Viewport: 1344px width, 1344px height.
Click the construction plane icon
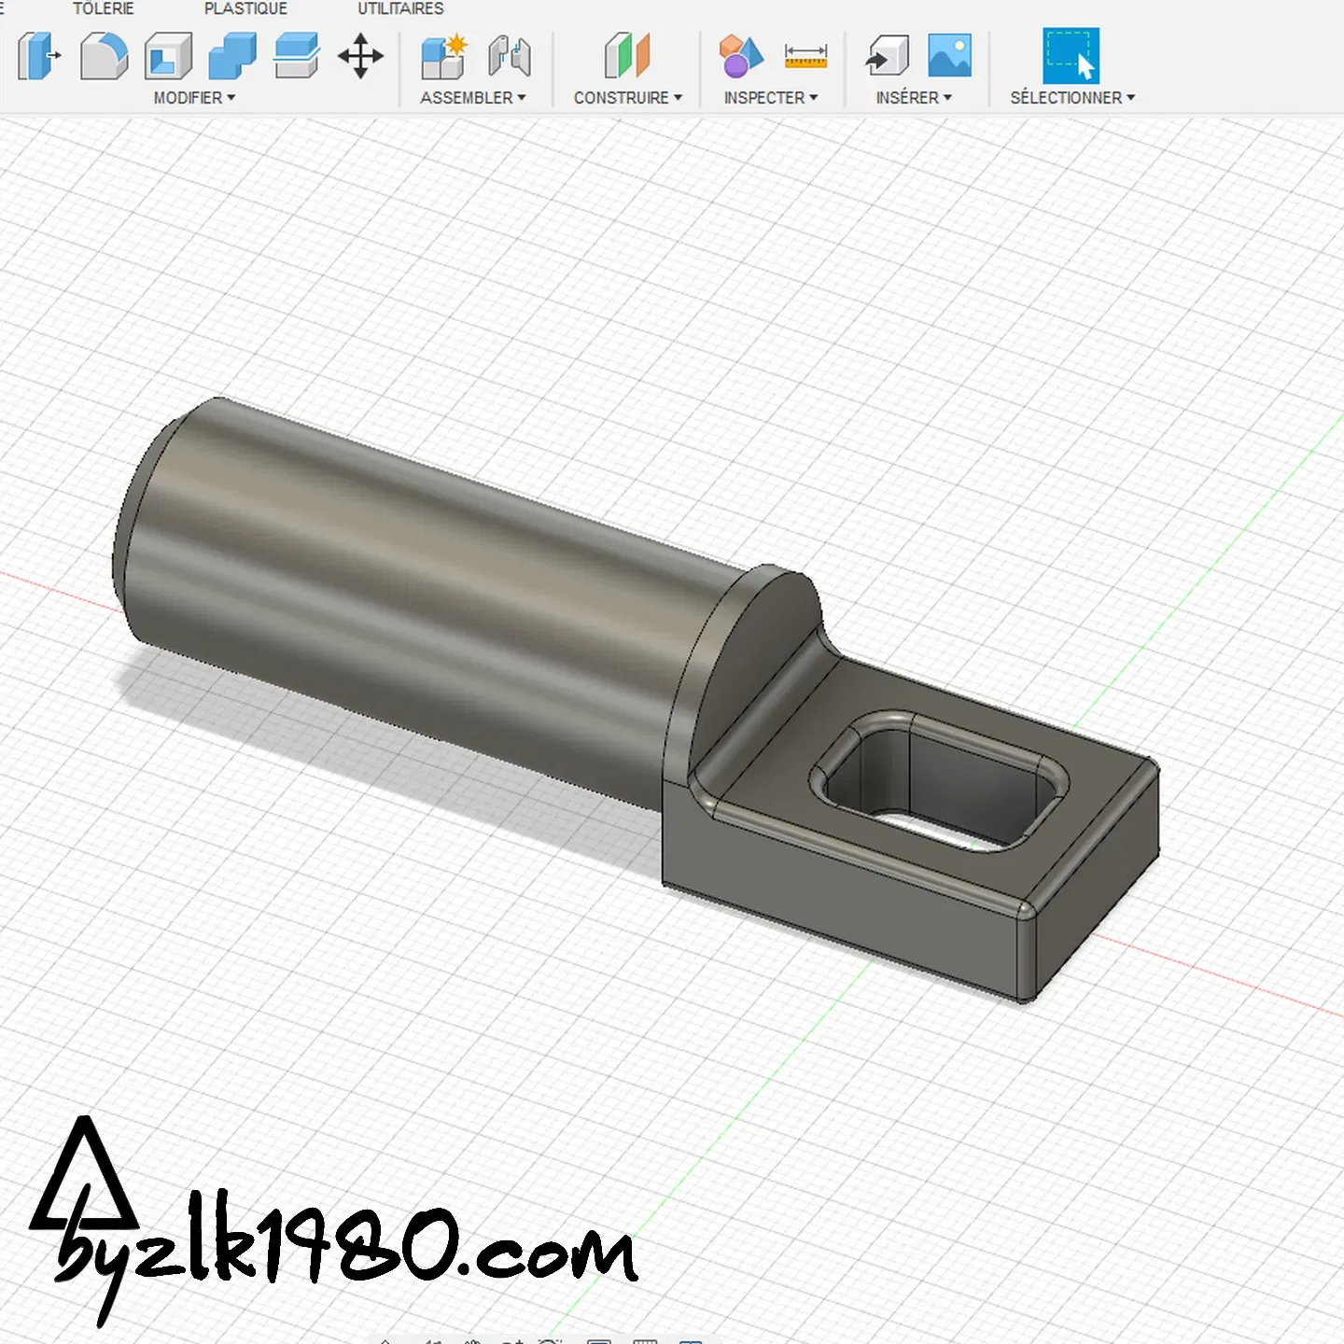point(627,56)
